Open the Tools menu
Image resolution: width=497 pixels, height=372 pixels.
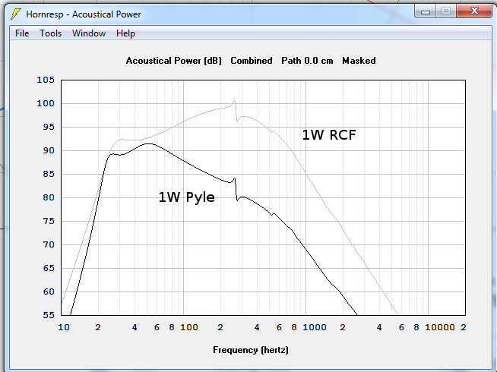click(x=50, y=33)
